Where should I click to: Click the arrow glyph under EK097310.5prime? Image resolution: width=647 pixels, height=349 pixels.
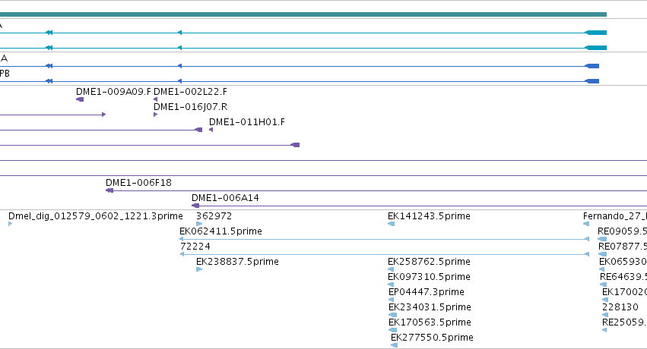pyautogui.click(x=391, y=285)
